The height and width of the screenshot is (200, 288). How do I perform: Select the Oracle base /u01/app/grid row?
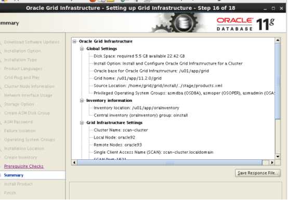(x=151, y=71)
